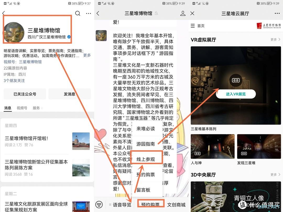Tap the blue verified badge
The width and height of the screenshot is (283, 212).
pos(69,37)
